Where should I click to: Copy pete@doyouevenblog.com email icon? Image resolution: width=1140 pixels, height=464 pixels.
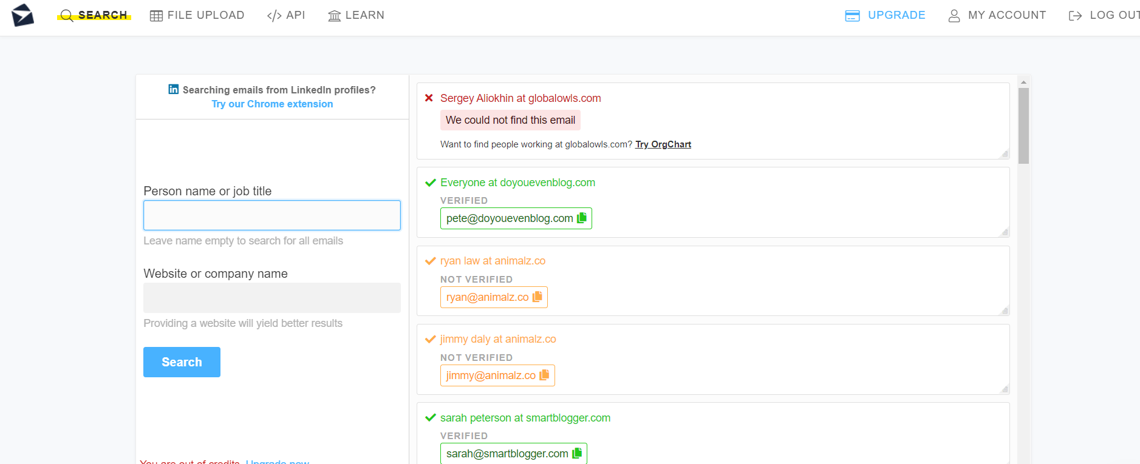point(582,218)
